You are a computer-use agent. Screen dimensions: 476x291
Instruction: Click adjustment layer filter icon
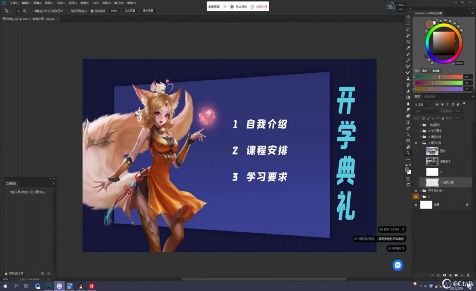pyautogui.click(x=442, y=105)
